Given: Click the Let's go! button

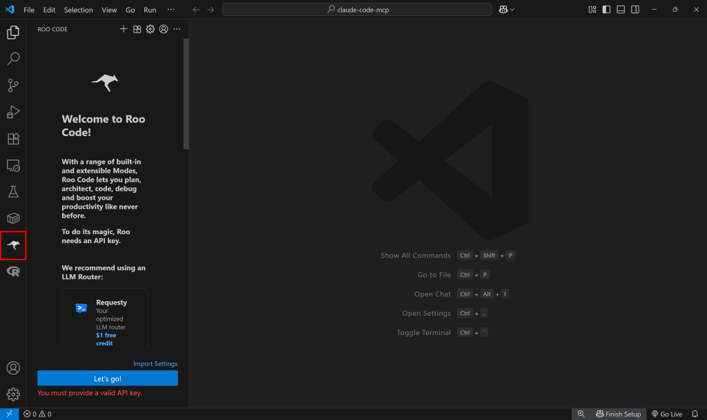Looking at the screenshot, I should click(x=107, y=378).
